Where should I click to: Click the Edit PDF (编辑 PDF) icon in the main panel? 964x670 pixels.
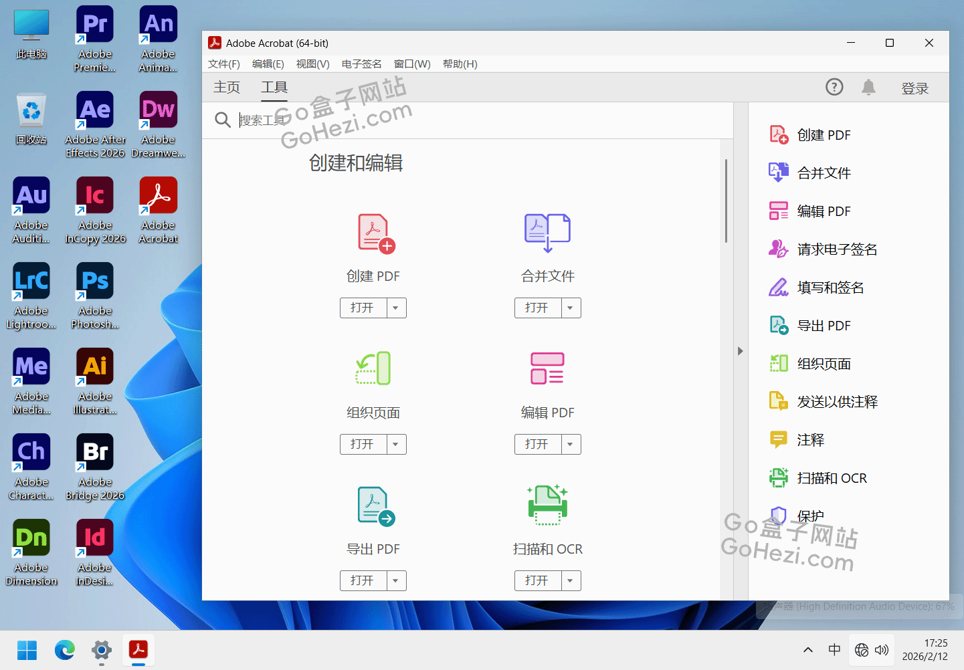(547, 368)
